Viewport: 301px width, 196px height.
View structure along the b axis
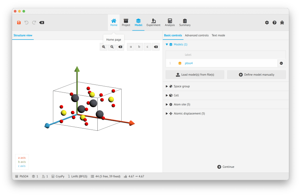tap(139, 47)
